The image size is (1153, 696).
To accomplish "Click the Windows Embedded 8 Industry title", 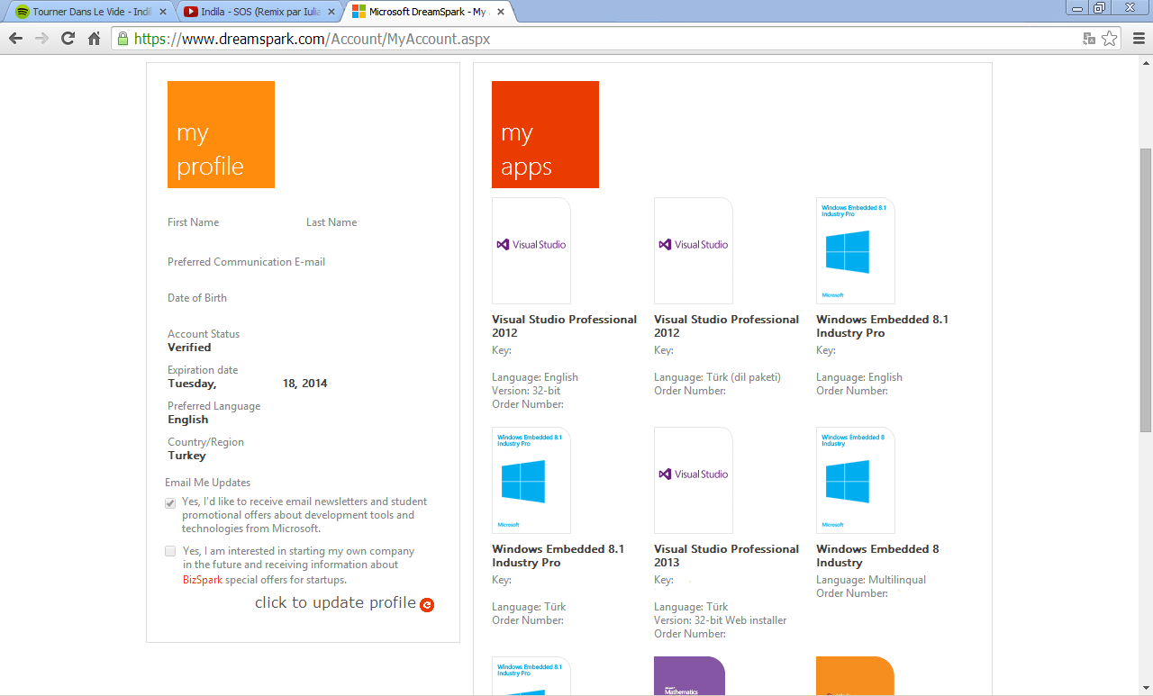I will point(877,556).
